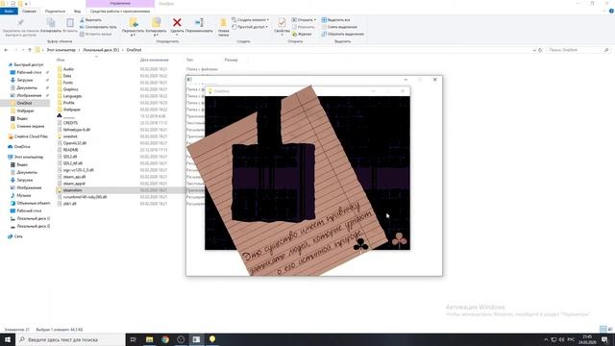Click the Properties (Свойства) checkmark icon
Image resolution: width=615 pixels, height=346 pixels.
(x=282, y=22)
